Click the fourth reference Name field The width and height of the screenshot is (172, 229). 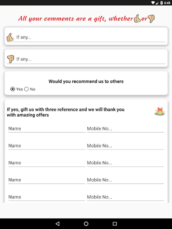(x=46, y=180)
